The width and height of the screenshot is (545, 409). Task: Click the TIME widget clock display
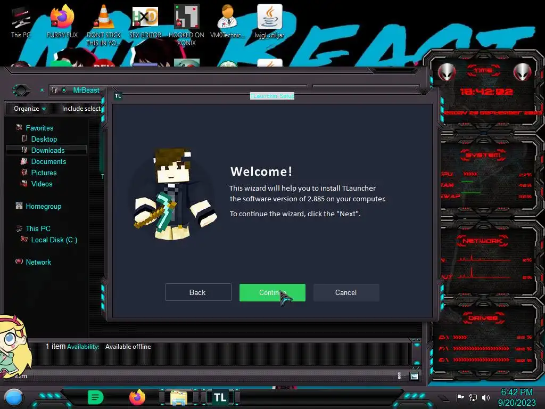(486, 92)
